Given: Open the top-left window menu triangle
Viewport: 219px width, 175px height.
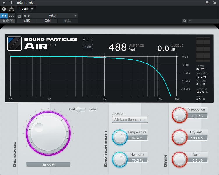Looking at the screenshot, I should [4, 3].
